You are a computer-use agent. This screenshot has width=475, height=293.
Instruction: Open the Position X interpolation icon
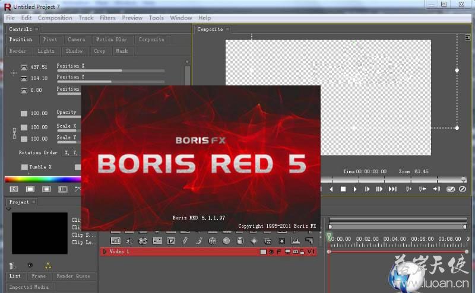point(24,67)
